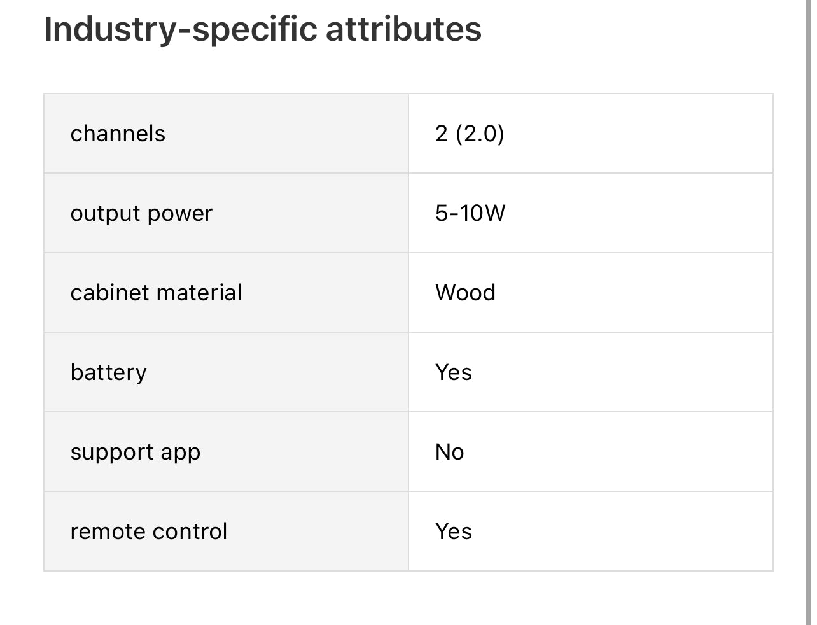Screen dimensions: 817x625
Task: Click the vertical scrollbar on the right edge
Action: (809, 312)
